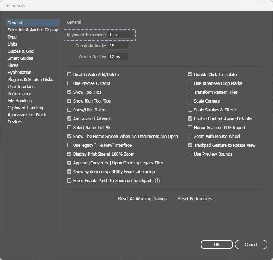Switch to Clipboard Handling settings
This screenshot has height=260, width=273.
(x=33, y=108)
